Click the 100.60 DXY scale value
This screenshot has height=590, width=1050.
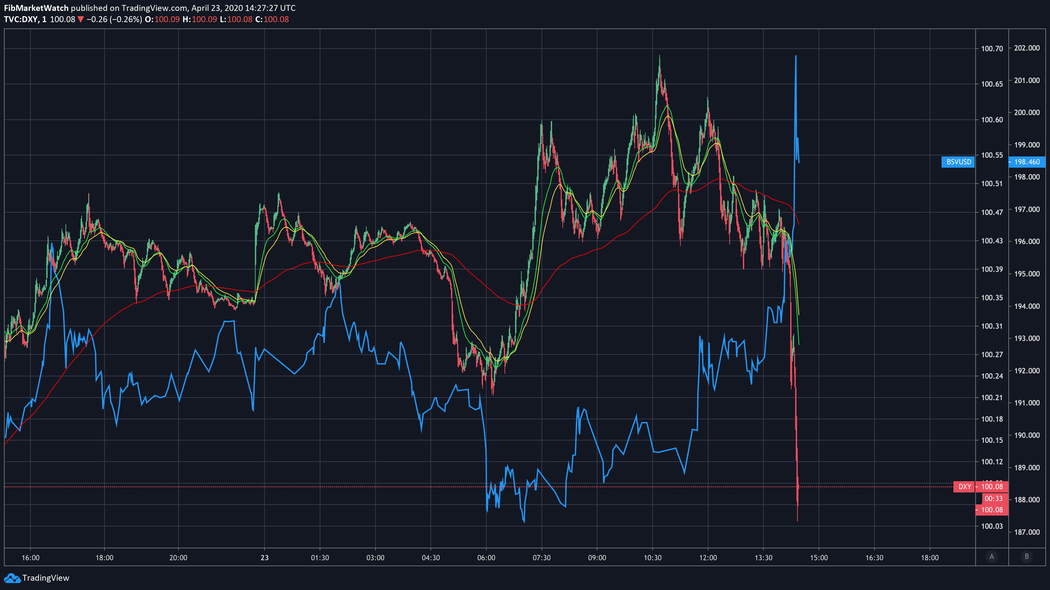pyautogui.click(x=992, y=119)
